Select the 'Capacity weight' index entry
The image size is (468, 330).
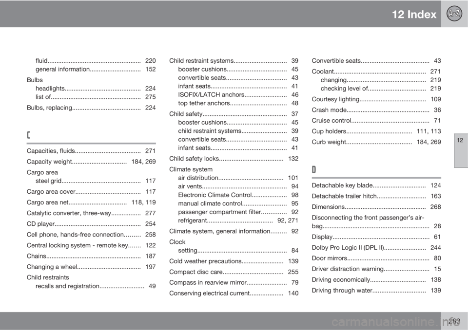click(x=91, y=162)
